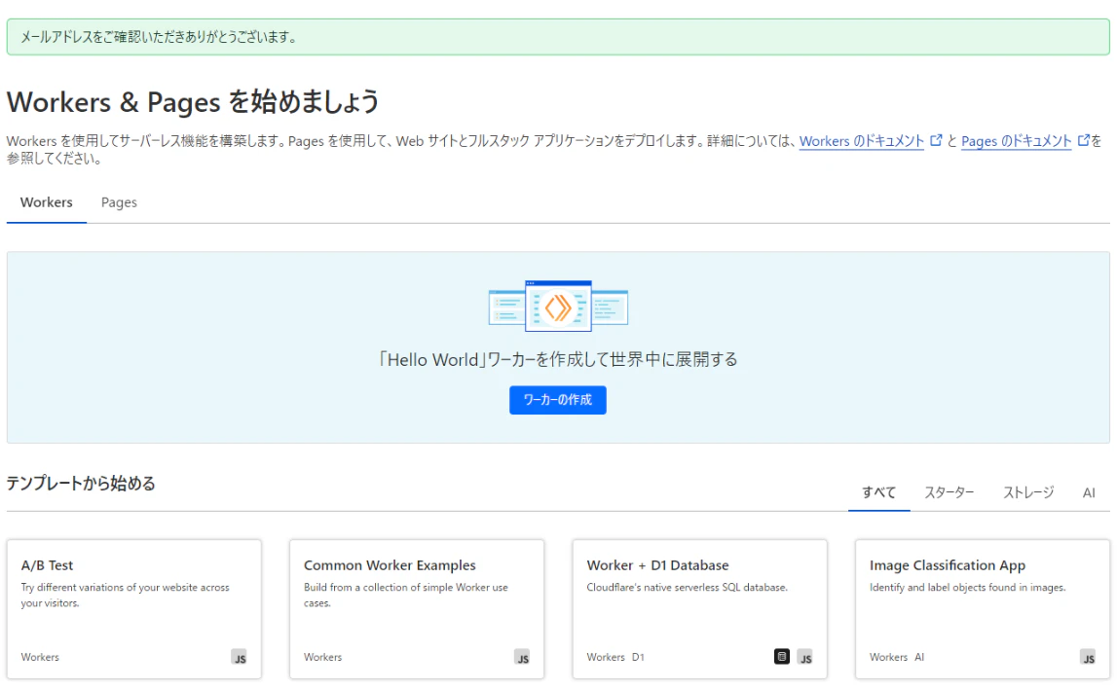Click the Workers tag on Common Worker Examples card
Screen dimensions: 1117x688
pos(322,658)
